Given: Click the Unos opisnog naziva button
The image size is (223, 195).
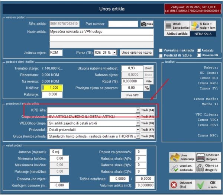Looking at the screenshot, I should 137,53.
